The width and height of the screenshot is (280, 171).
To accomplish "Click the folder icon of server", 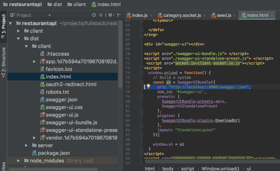I will click(34, 145).
